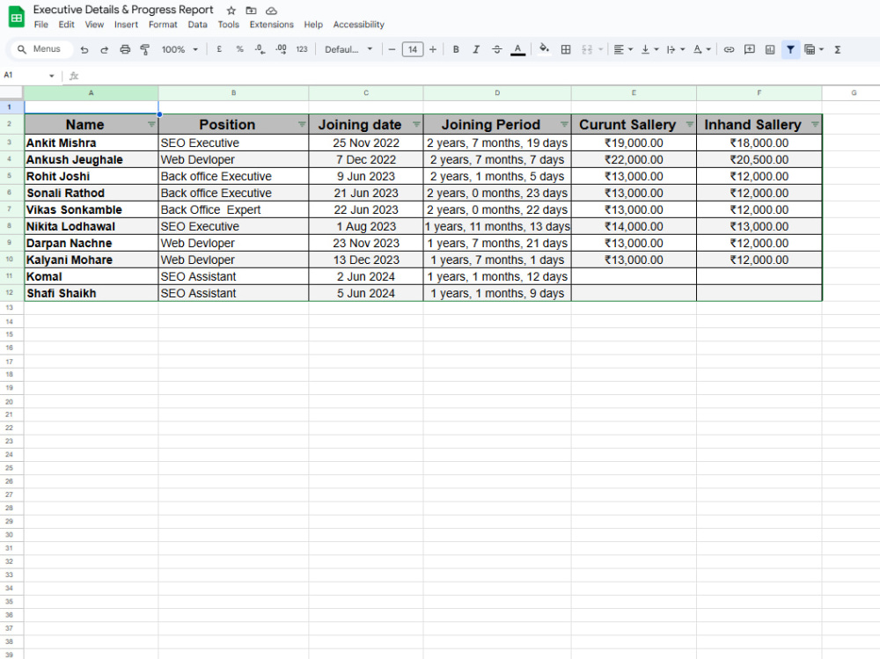The height and width of the screenshot is (659, 880).
Task: Open the font family dropdown
Action: [x=348, y=49]
